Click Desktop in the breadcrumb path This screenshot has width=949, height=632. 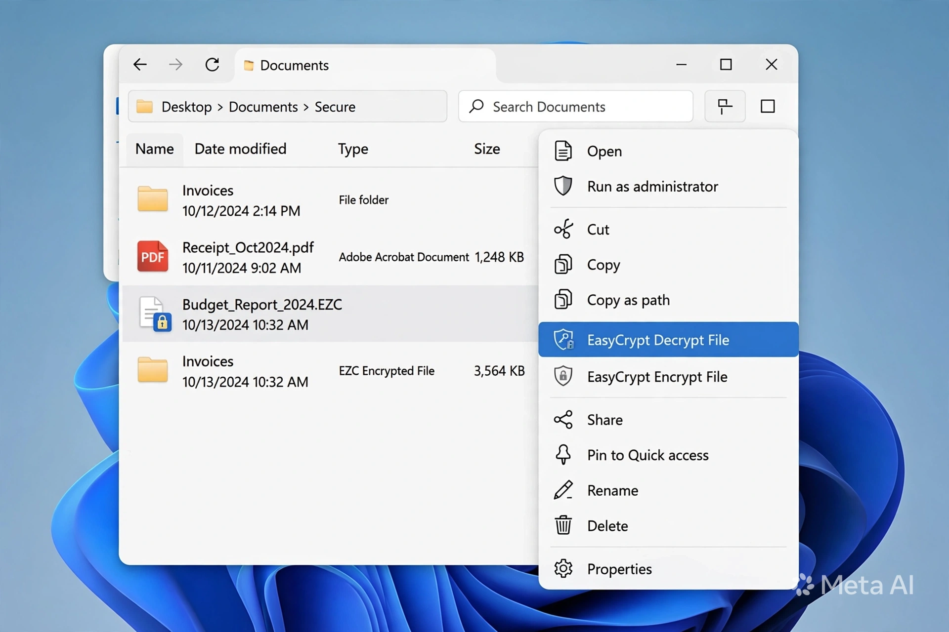(186, 107)
